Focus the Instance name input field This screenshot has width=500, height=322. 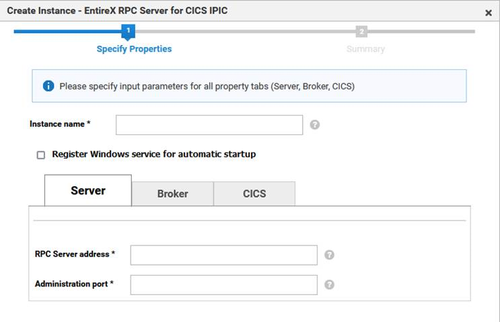(209, 125)
